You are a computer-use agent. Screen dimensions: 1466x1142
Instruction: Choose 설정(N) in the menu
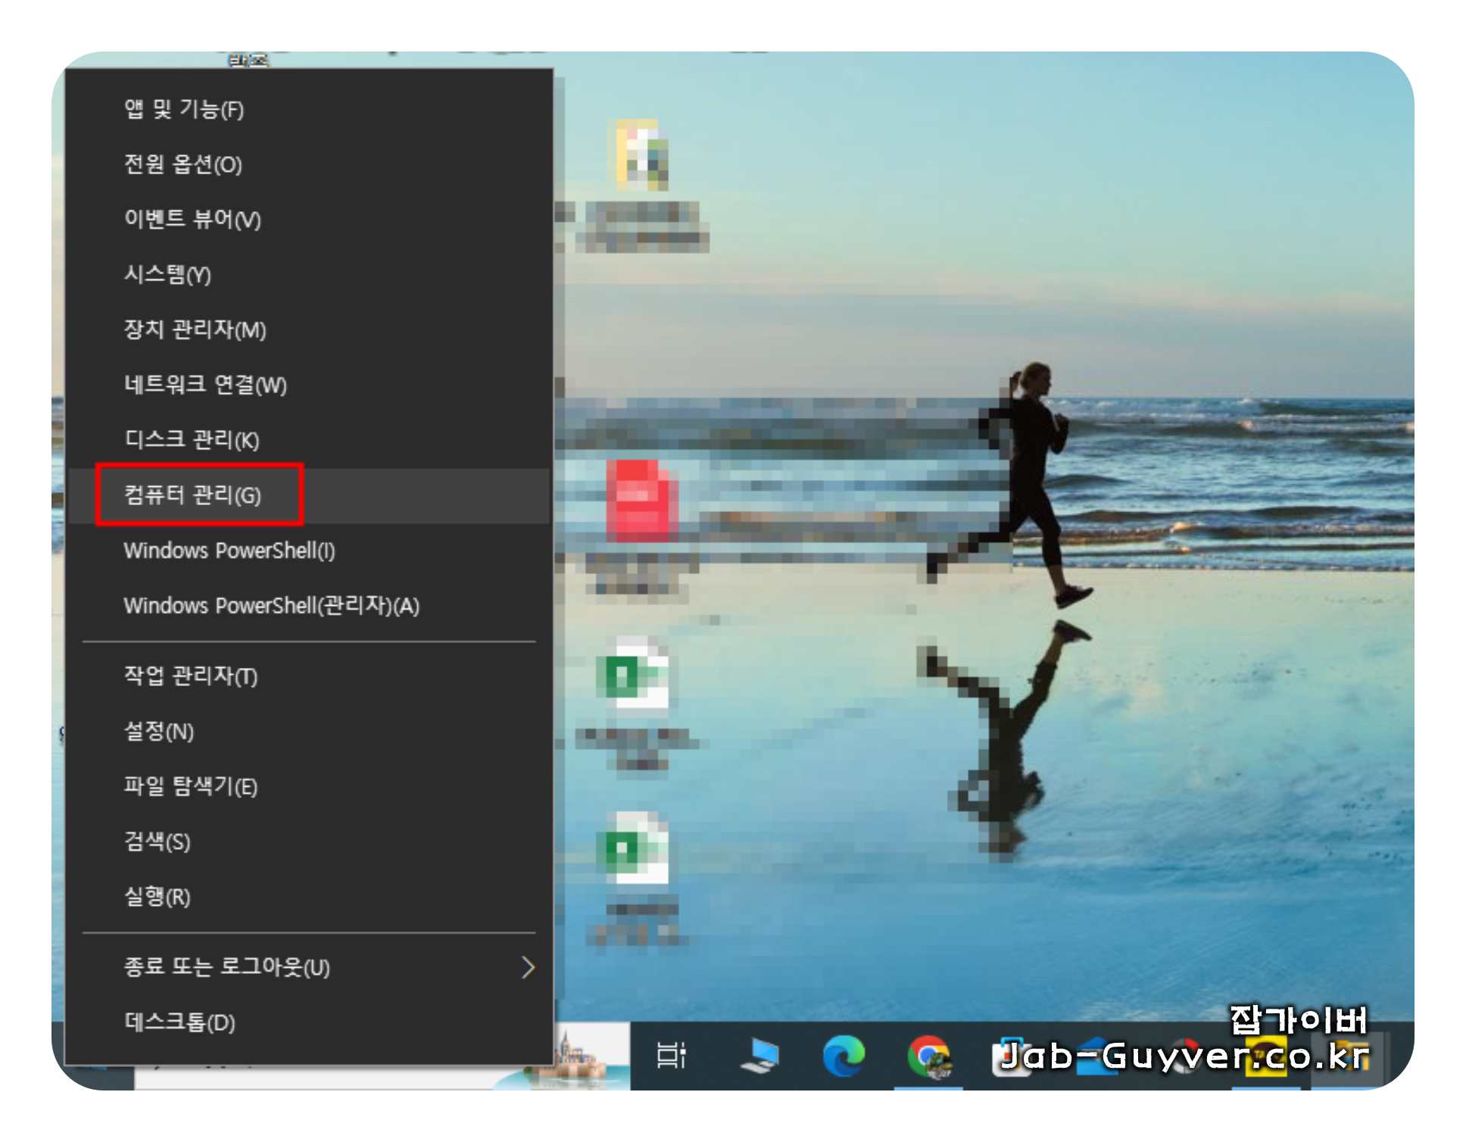159,731
